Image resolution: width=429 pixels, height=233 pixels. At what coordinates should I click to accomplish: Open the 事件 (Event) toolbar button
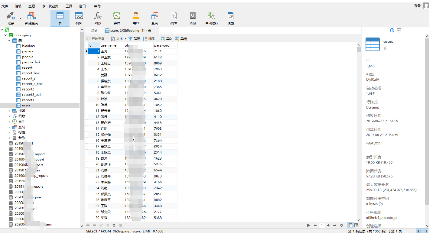[117, 18]
